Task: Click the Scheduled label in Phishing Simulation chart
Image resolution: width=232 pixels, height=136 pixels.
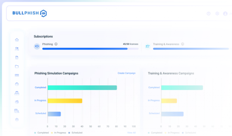Action: (x=41, y=113)
